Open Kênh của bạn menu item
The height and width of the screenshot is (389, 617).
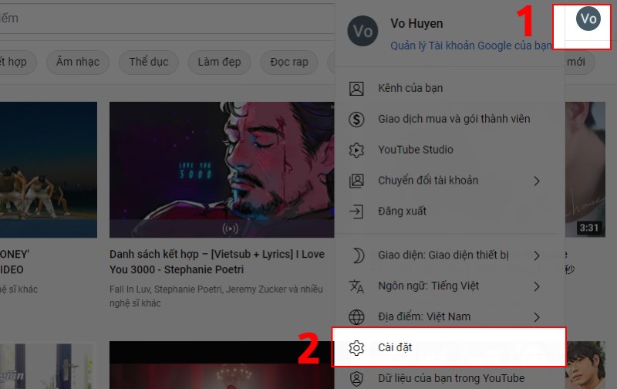450,88
